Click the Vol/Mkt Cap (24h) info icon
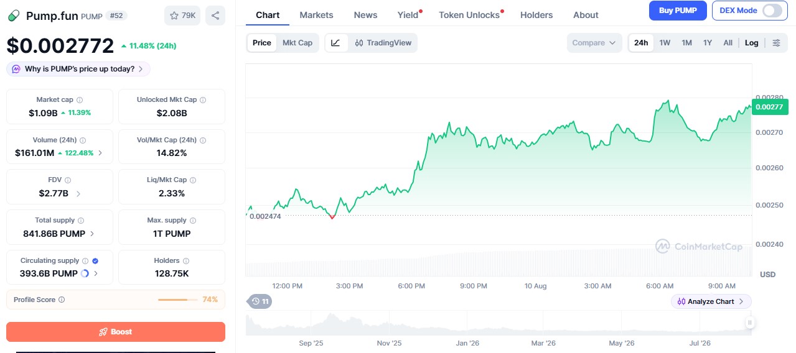 (203, 140)
